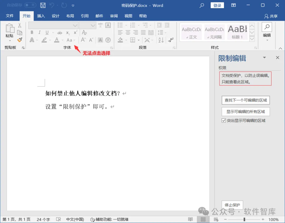Click the Save icon in title bar
Screen dimensions: 285x223
pos(43,5)
